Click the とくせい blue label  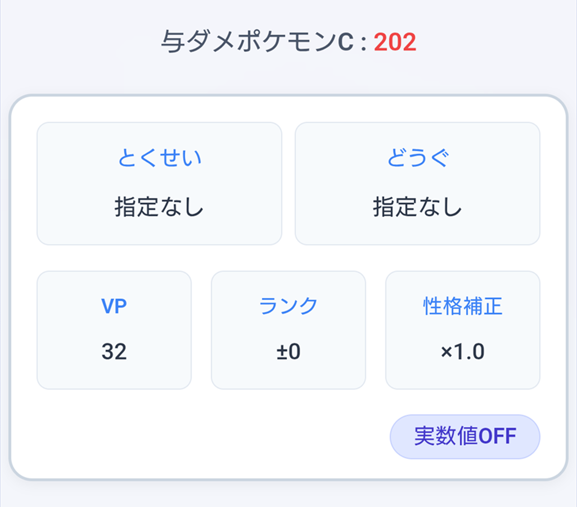[159, 158]
